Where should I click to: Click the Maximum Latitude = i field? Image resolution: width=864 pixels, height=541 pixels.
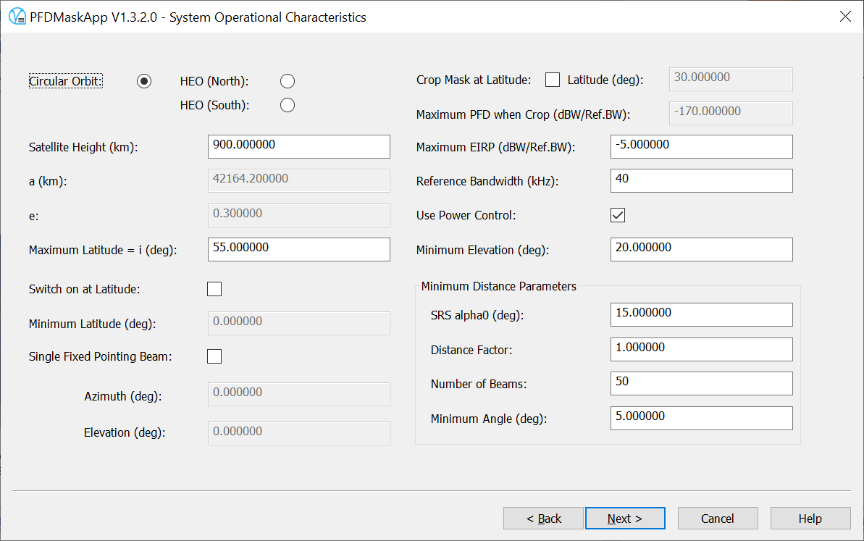click(298, 250)
